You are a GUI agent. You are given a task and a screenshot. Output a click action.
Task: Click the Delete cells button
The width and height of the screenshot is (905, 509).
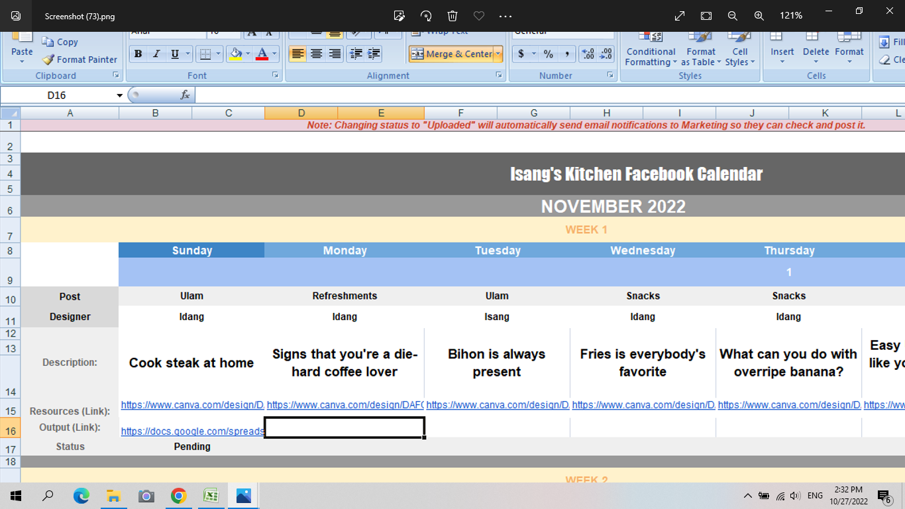pos(816,49)
